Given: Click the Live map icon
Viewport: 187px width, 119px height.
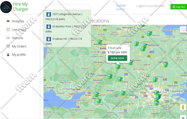Looking at the screenshot, I should point(8,30).
